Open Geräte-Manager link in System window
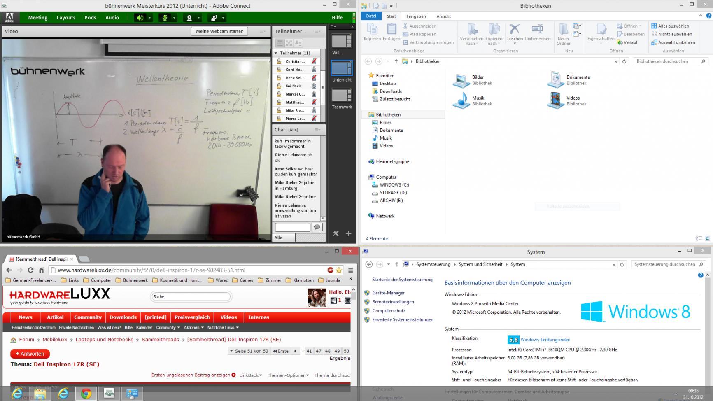Viewport: 713px width, 401px height. [x=388, y=293]
